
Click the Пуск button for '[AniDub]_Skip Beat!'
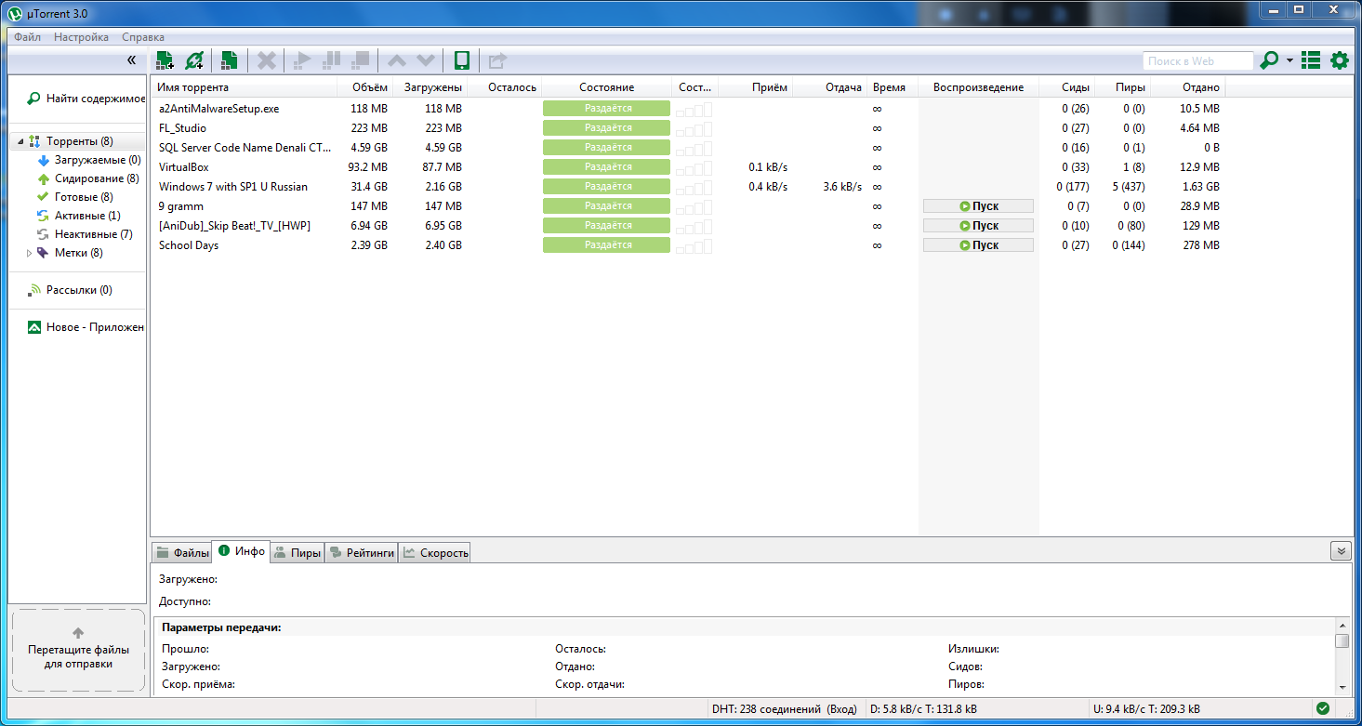click(978, 226)
